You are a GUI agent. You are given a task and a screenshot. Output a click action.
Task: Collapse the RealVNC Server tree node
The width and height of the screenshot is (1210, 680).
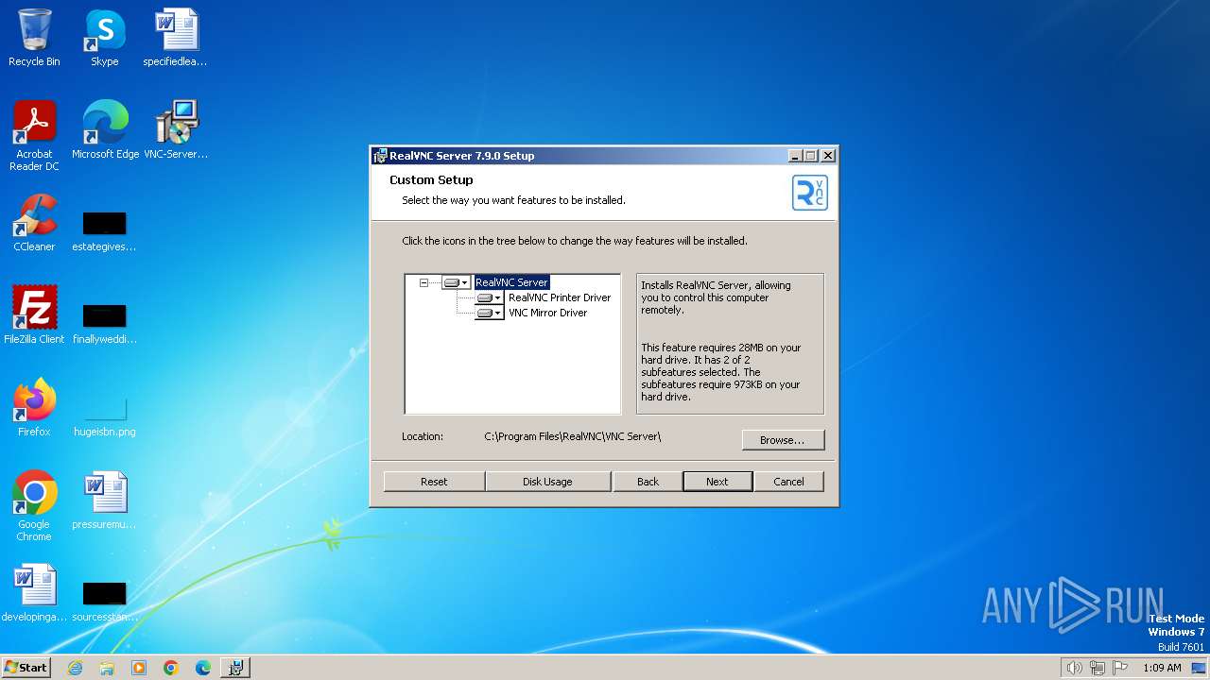pos(423,282)
